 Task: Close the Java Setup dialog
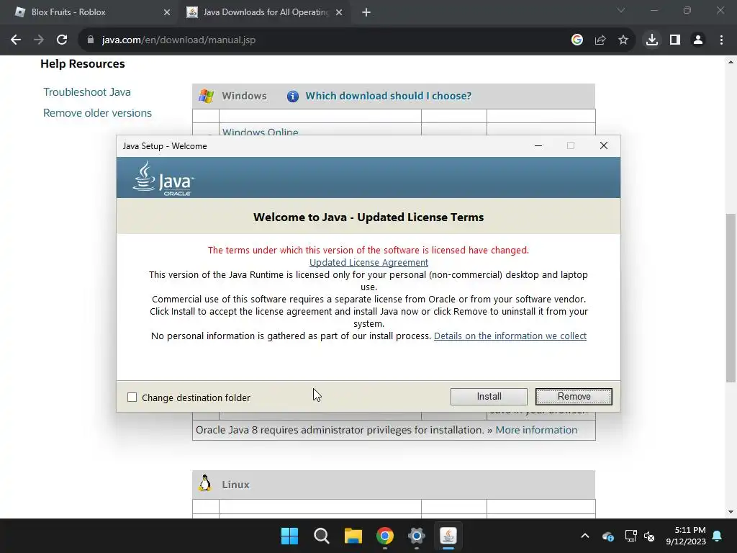tap(604, 145)
